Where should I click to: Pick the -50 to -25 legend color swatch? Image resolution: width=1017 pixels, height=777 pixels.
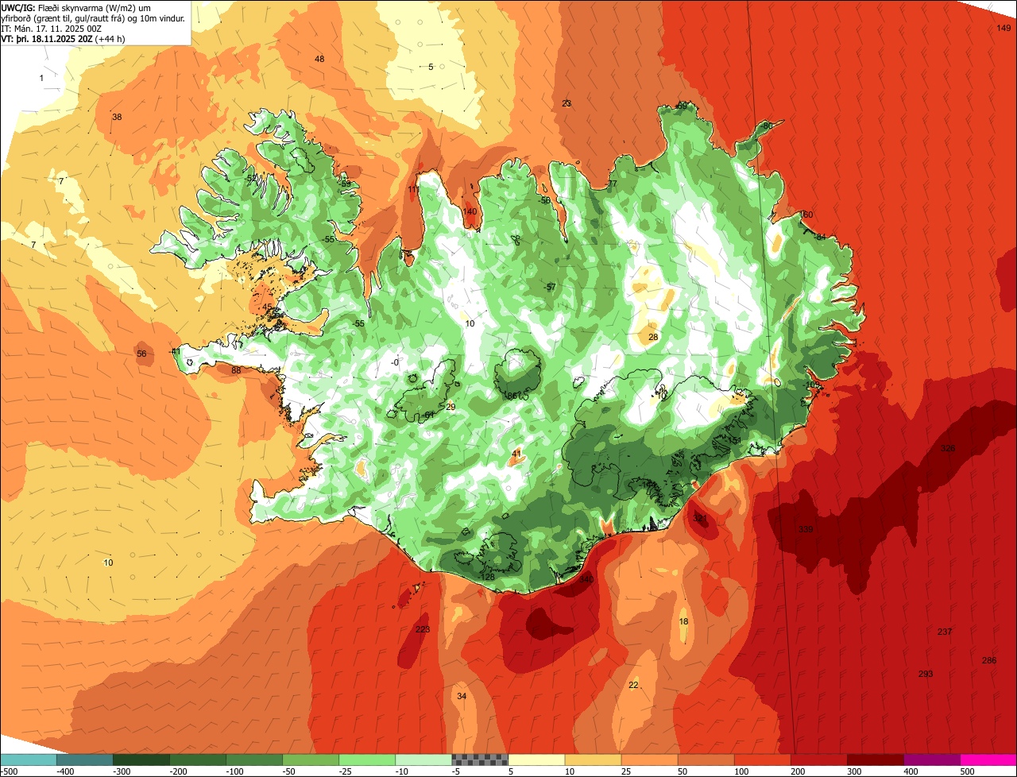(x=310, y=760)
